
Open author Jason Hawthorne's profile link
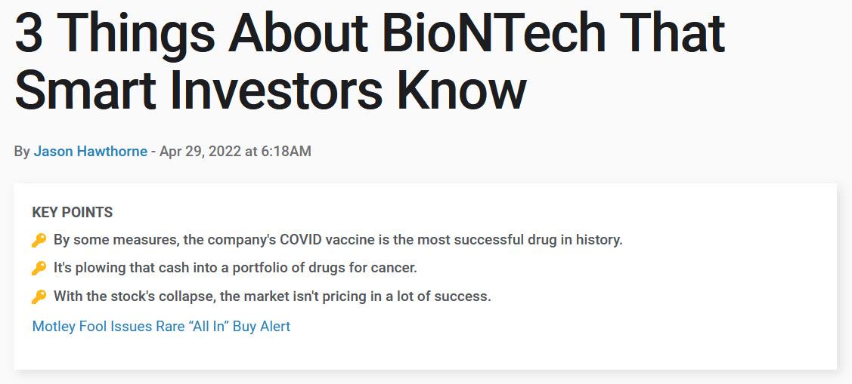(x=91, y=152)
